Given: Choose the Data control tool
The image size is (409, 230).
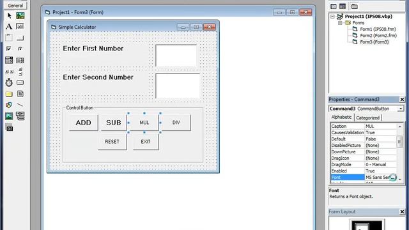Looking at the screenshot, I should click(20, 116).
